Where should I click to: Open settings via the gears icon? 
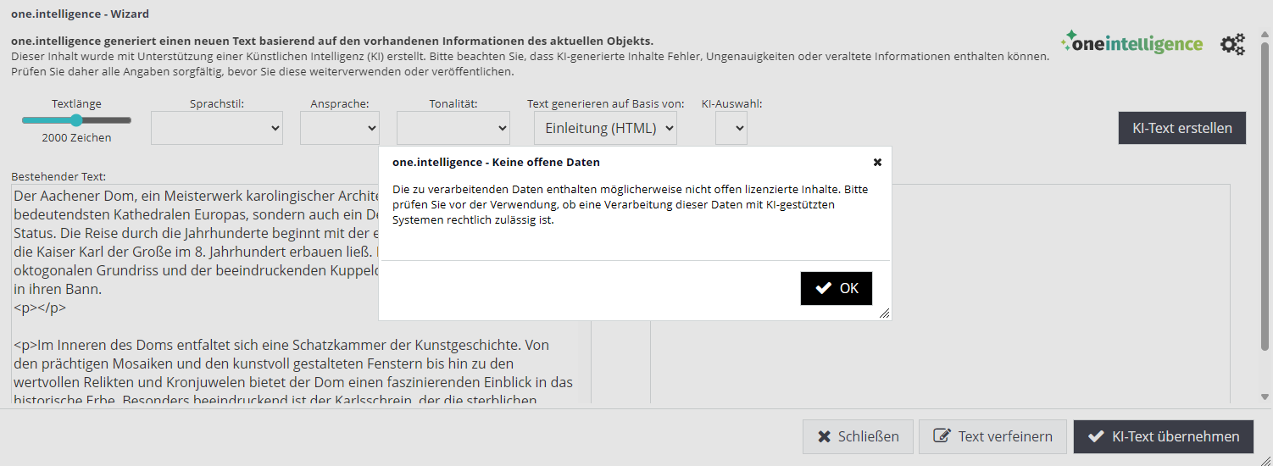tap(1232, 44)
